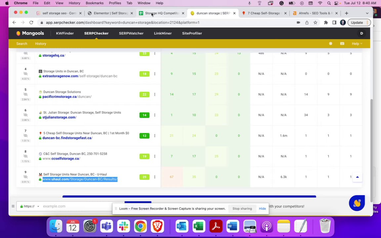Screen dimensions: 381x238
Task: Click the scroll-to-top arrow button
Action: coord(357,177)
